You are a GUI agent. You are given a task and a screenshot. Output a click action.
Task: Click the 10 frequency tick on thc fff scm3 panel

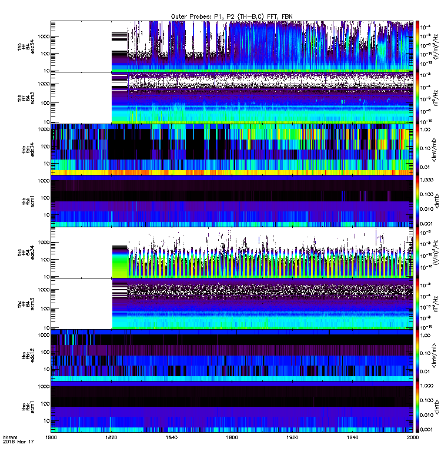point(46,328)
